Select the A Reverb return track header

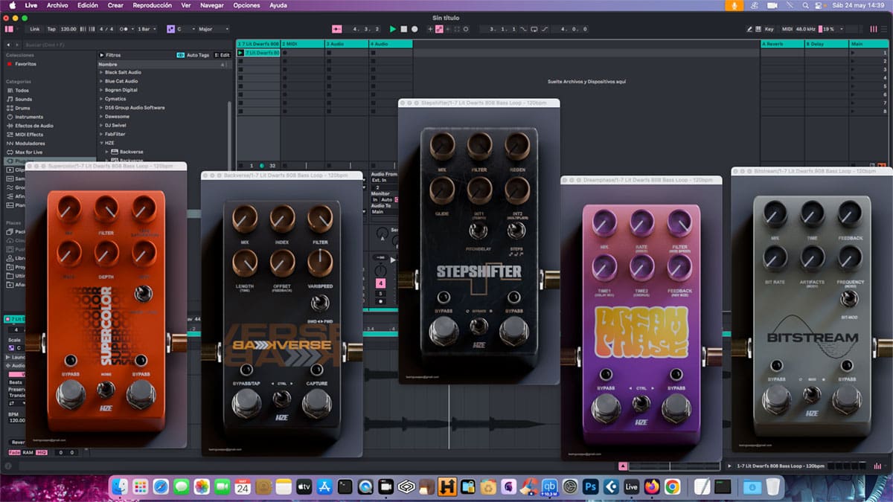(781, 44)
